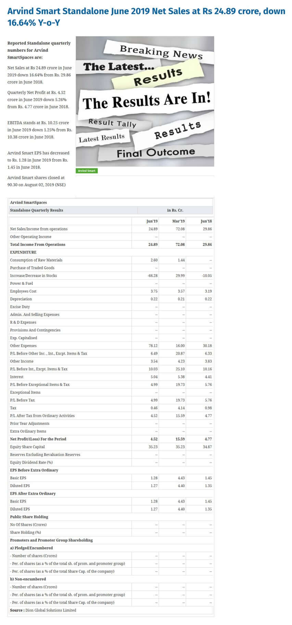Click the EPS After Extra Ordinary heading

33,494
